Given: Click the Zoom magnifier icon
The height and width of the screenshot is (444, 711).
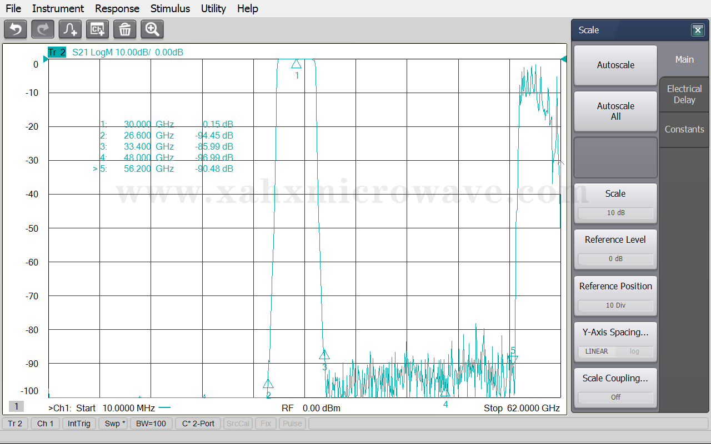Looking at the screenshot, I should pos(152,29).
